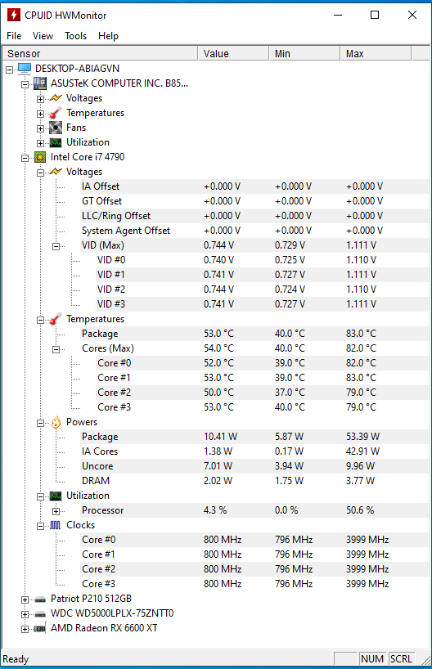
Task: Expand the AMD Radeon RX 6600 XT node
Action: pyautogui.click(x=25, y=629)
